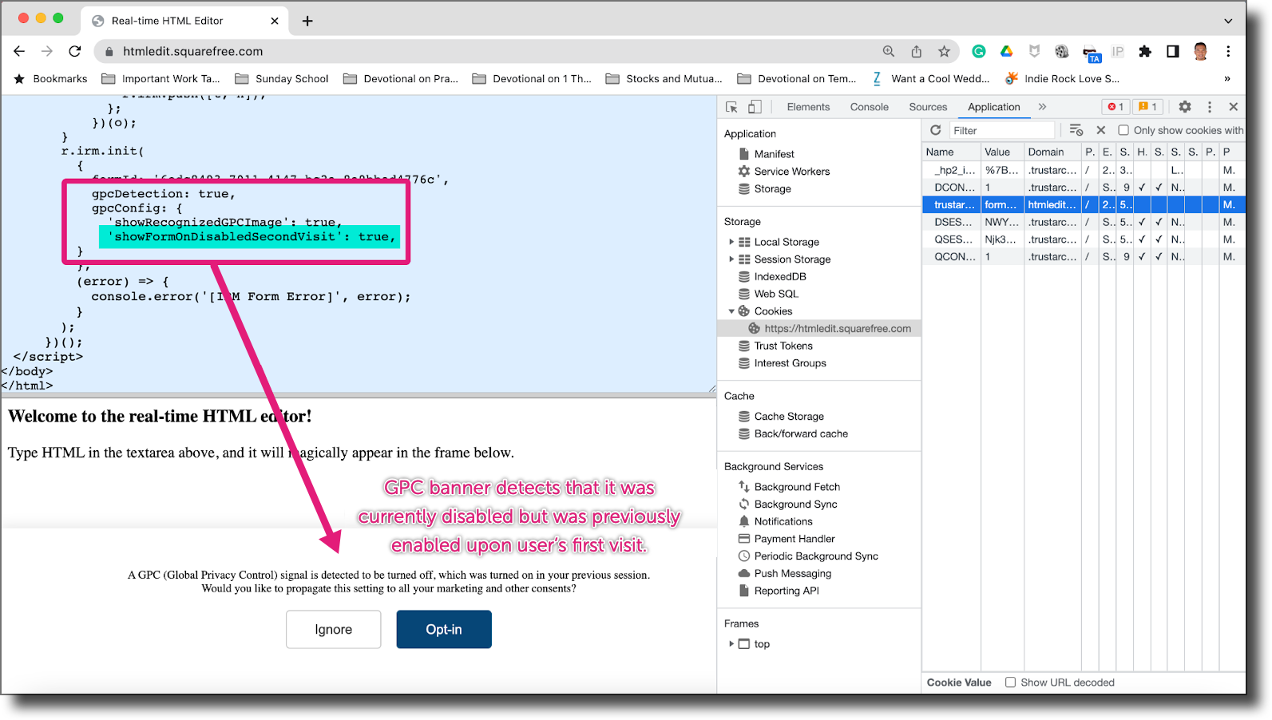Select Web SQL in the Storage section

[775, 294]
